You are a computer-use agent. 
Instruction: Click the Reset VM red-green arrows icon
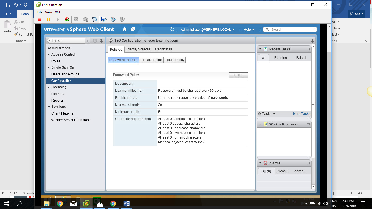coord(67,19)
